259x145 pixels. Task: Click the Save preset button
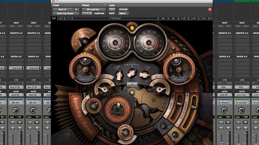click(204, 19)
